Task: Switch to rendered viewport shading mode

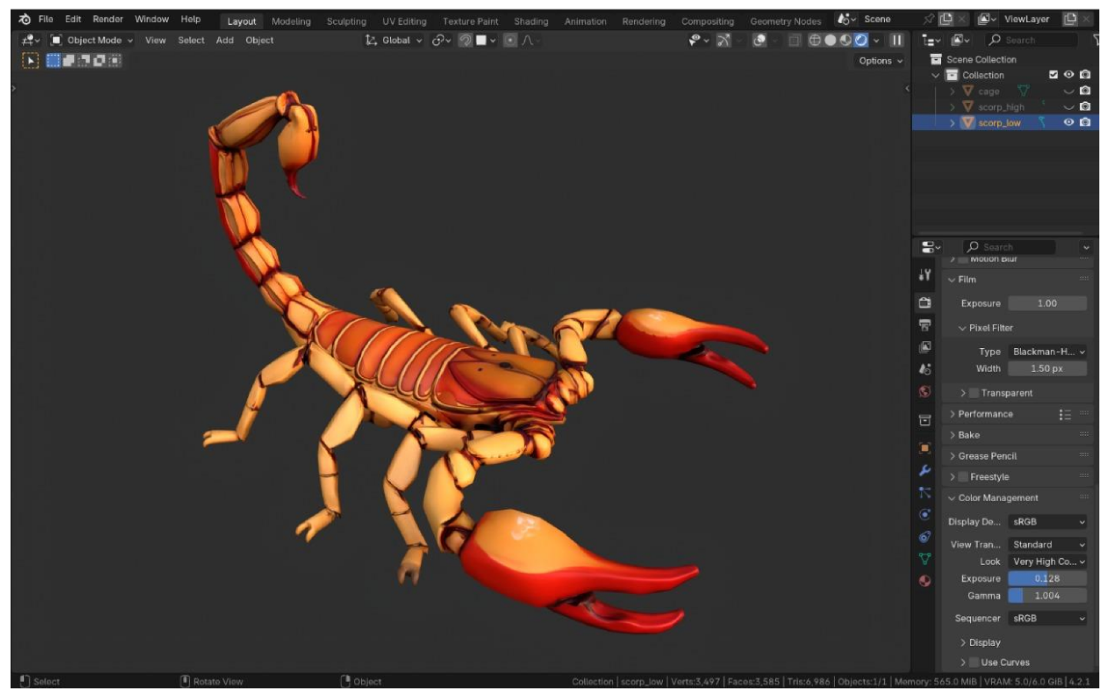Action: [860, 40]
